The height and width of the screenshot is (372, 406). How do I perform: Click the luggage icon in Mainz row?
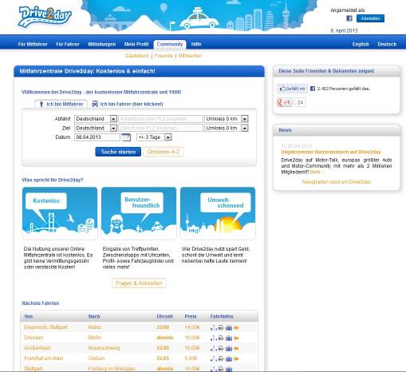coord(229,327)
